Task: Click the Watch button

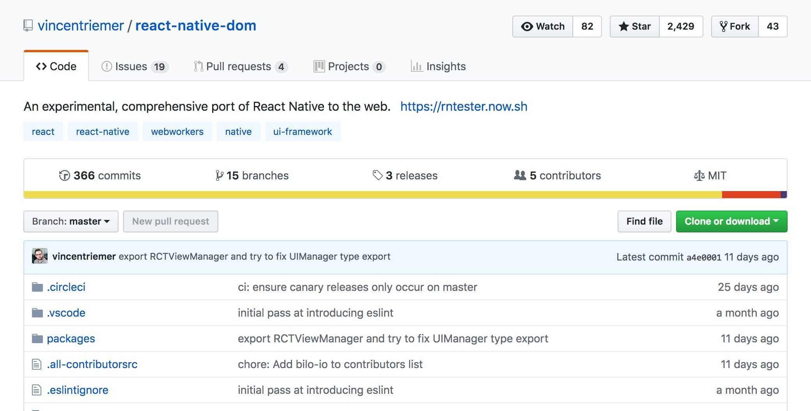Action: (x=543, y=27)
